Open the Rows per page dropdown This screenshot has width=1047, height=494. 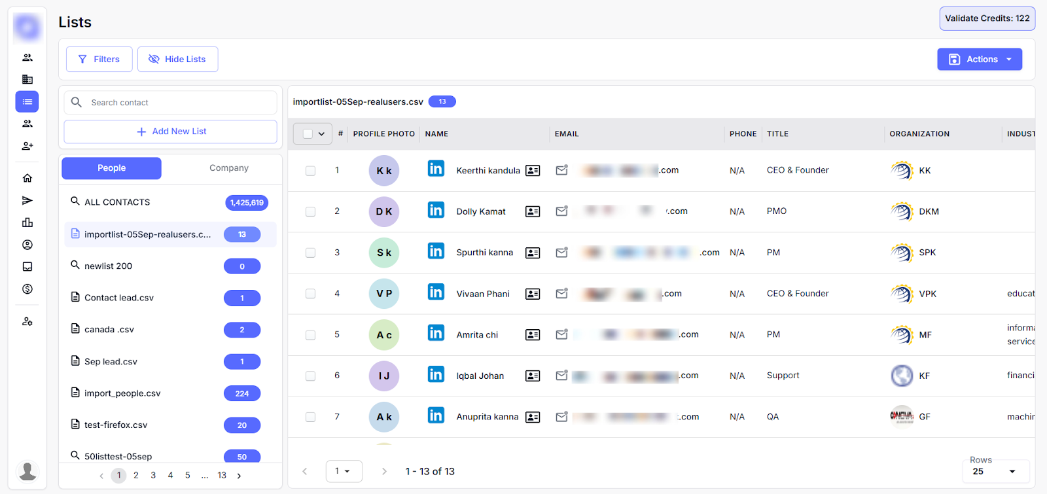(x=995, y=471)
